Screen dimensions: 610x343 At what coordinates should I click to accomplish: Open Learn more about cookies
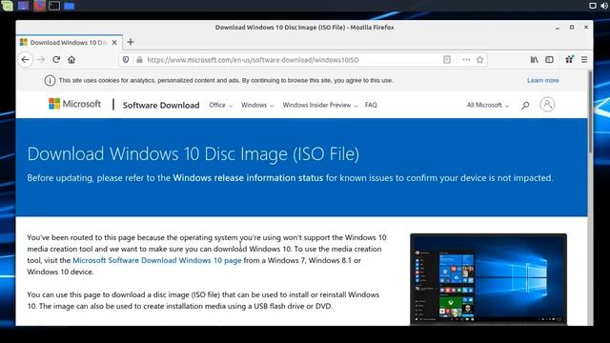point(542,80)
